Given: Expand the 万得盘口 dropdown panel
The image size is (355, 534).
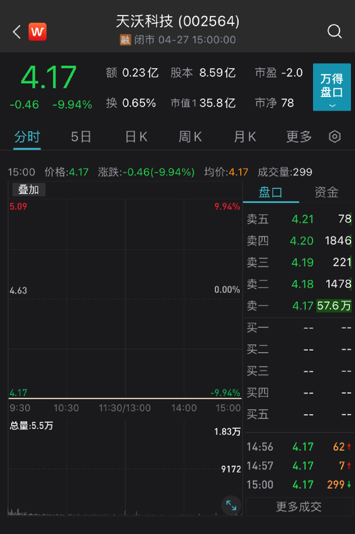Looking at the screenshot, I should pyautogui.click(x=332, y=87).
